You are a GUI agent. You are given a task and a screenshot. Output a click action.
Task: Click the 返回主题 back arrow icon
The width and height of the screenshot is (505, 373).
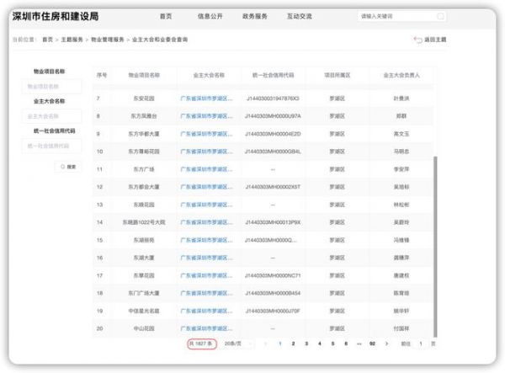(418, 40)
